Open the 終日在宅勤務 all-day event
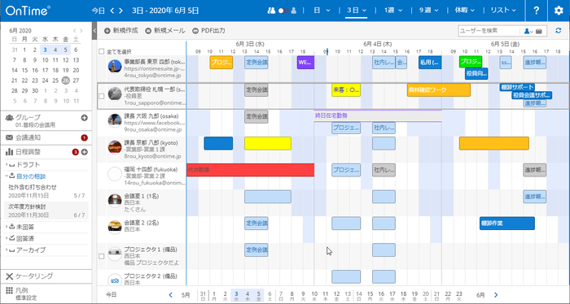Viewport: 570px width, 304px height. pyautogui.click(x=378, y=115)
